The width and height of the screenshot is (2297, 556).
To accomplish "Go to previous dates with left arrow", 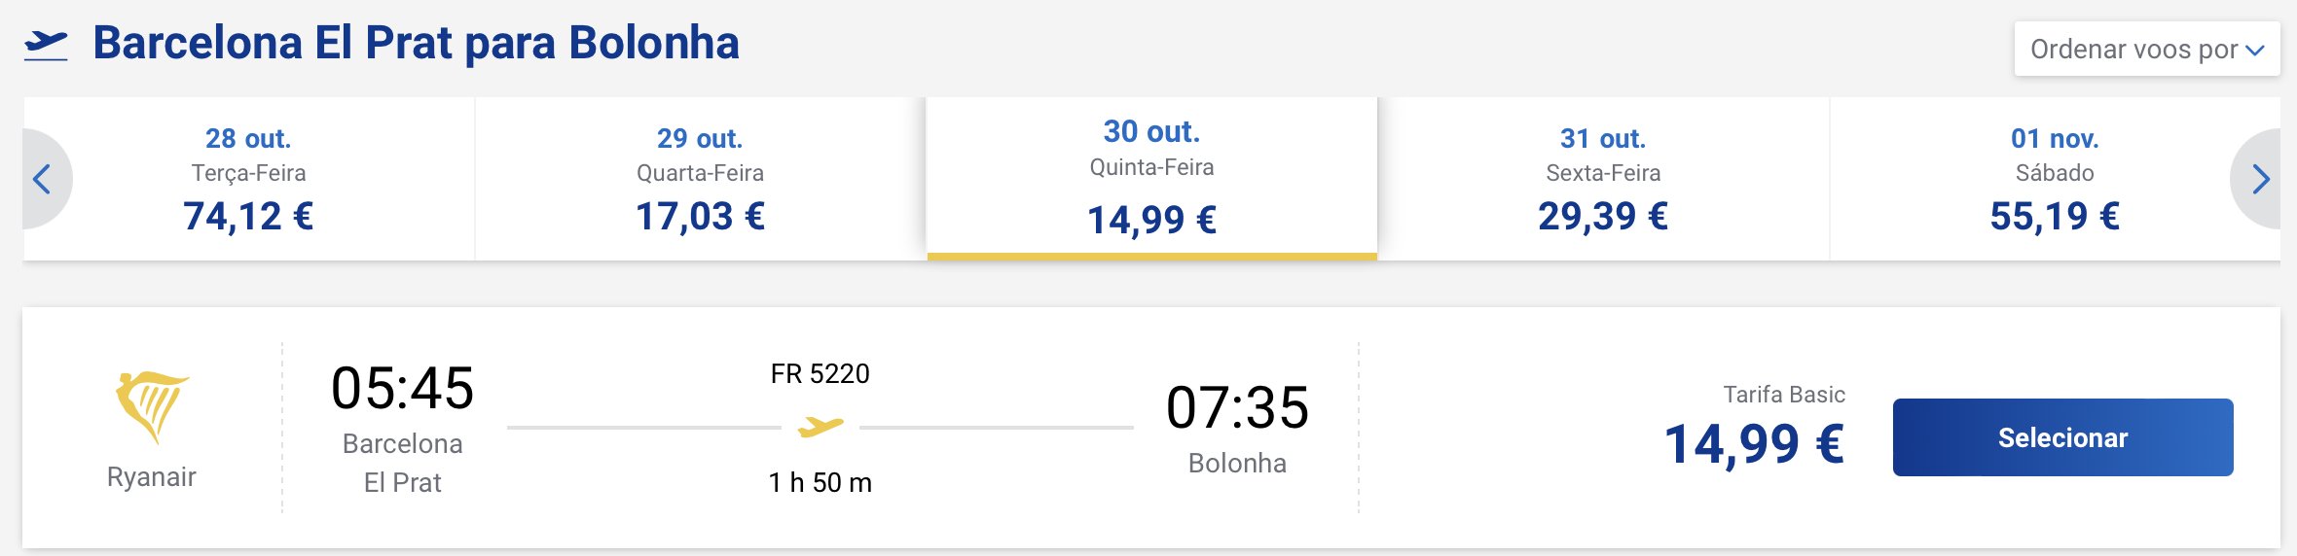I will click(x=42, y=179).
